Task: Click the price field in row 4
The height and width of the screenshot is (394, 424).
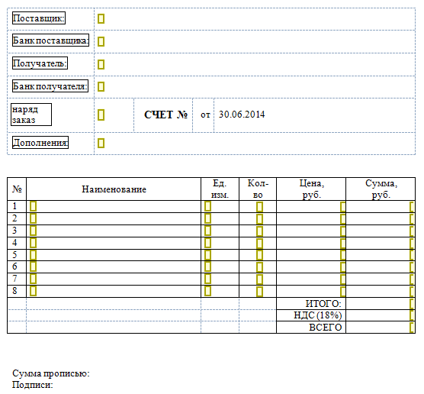Action: 343,244
